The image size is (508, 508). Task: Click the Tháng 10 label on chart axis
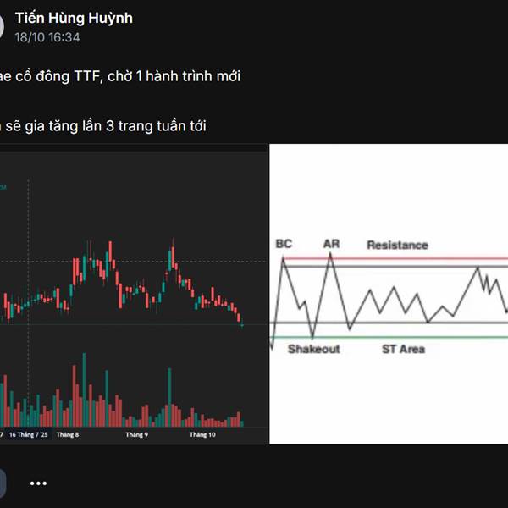click(202, 434)
